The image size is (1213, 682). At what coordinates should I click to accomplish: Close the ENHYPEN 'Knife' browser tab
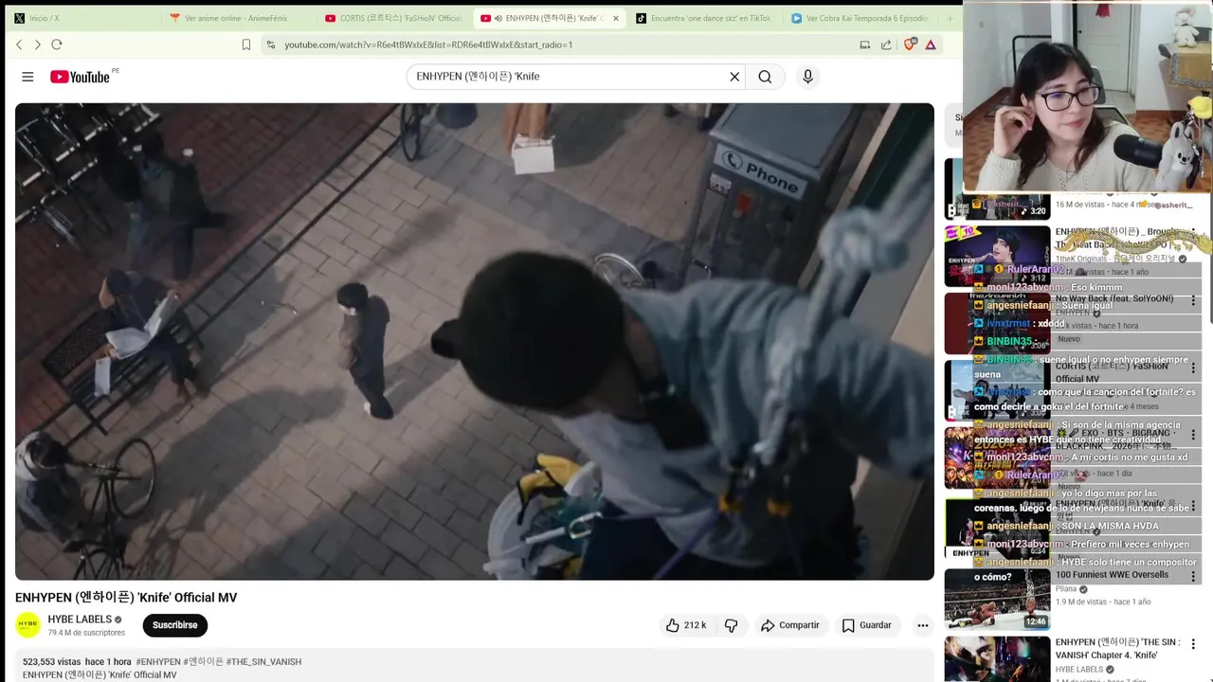615,18
